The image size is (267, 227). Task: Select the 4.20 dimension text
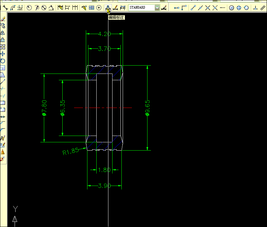104,34
